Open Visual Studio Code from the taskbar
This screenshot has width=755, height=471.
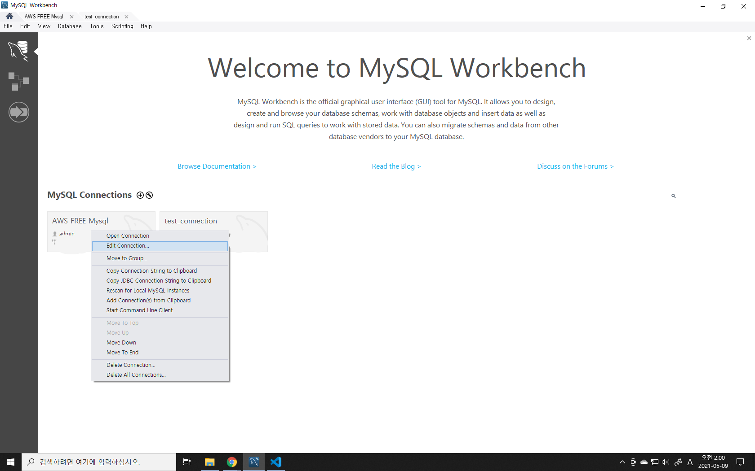pos(276,462)
